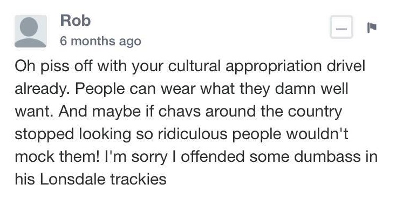The image size is (403, 198).
Task: Open Rob's default avatar picture
Action: 31,31
